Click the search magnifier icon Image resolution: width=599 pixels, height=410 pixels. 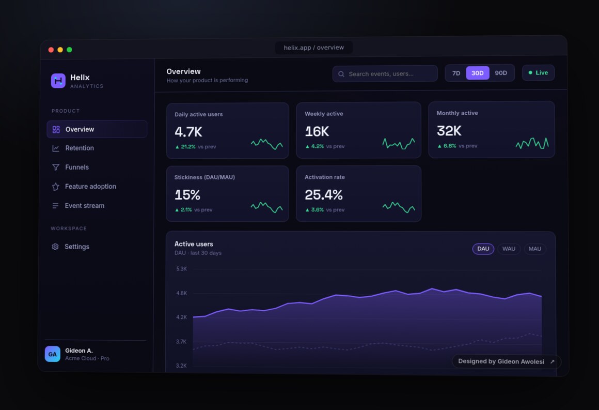coord(341,74)
